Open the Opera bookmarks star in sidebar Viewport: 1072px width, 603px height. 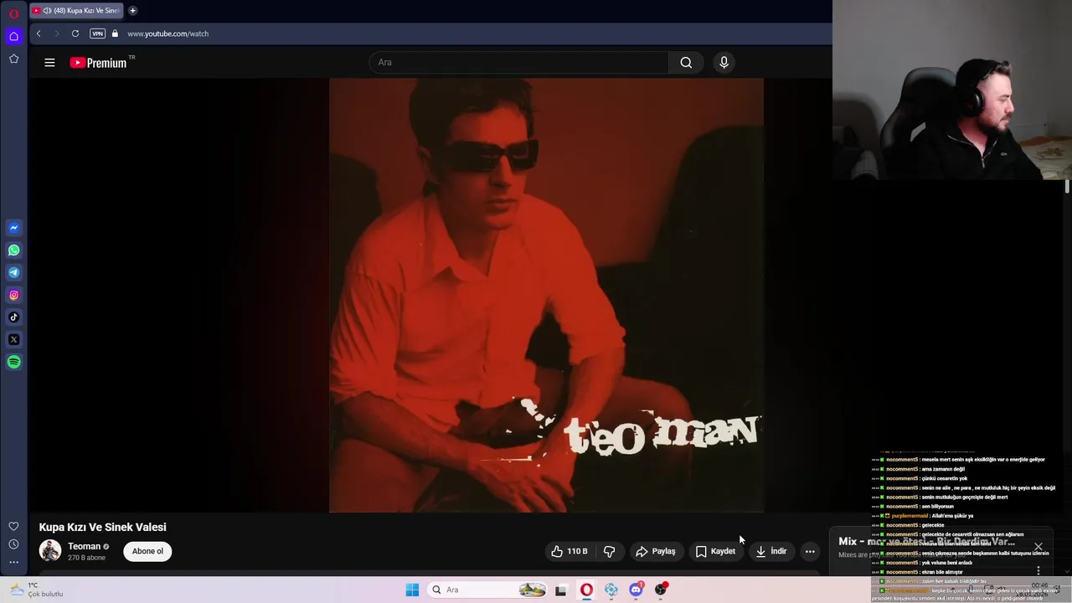(x=13, y=59)
